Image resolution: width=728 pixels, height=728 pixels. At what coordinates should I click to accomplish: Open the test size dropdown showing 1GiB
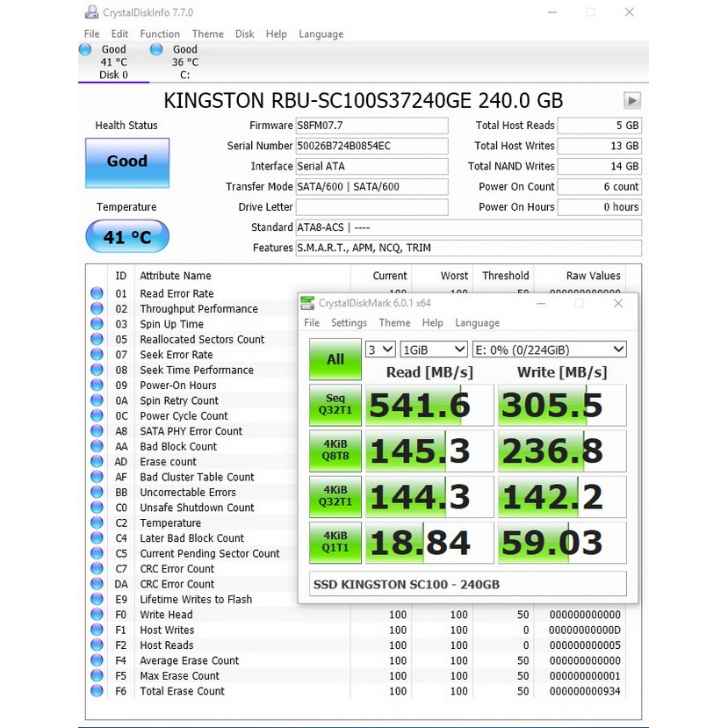(x=432, y=349)
